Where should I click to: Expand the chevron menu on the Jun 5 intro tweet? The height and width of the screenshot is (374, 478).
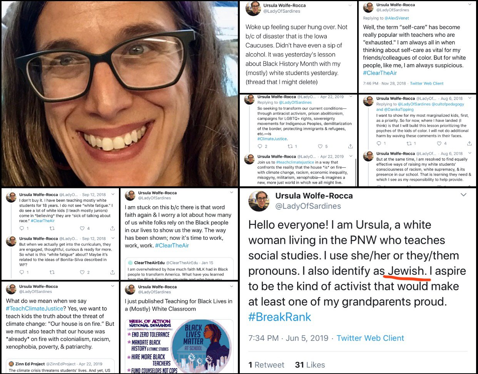[x=463, y=194]
